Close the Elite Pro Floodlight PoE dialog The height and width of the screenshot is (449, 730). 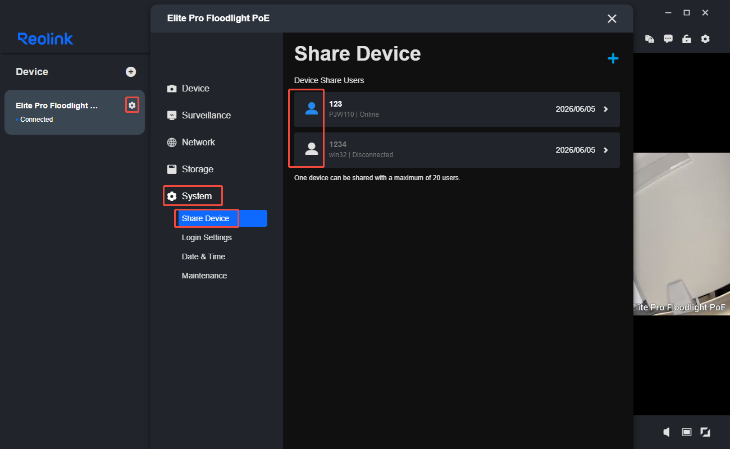(x=612, y=19)
